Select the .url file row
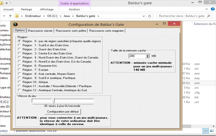The image size is (216, 136). tap(199, 102)
